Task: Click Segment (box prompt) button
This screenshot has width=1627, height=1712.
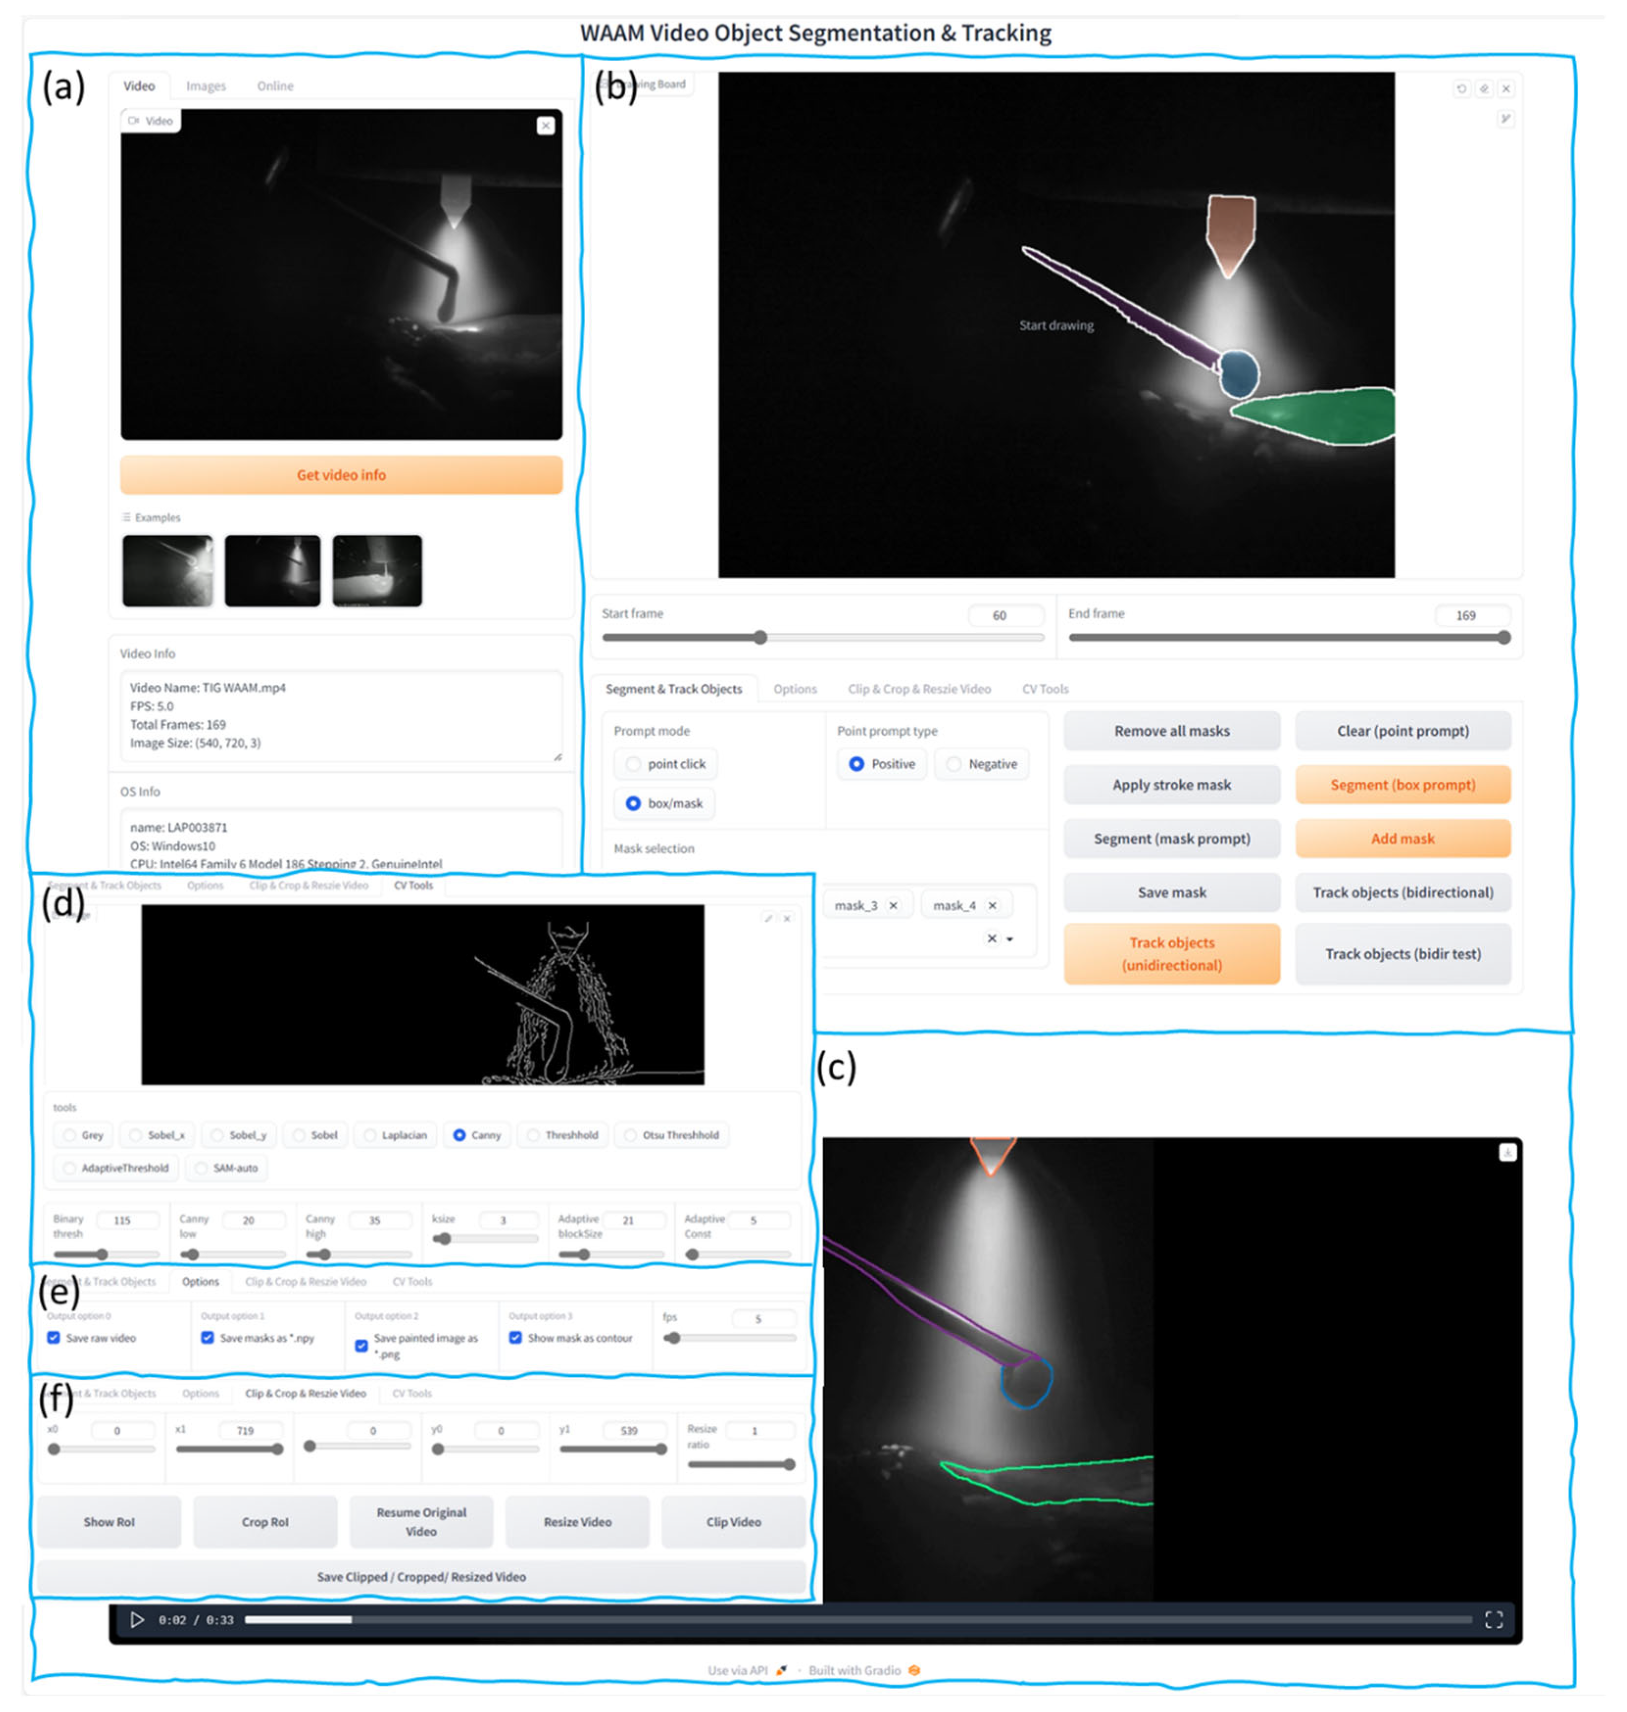Action: click(1403, 785)
